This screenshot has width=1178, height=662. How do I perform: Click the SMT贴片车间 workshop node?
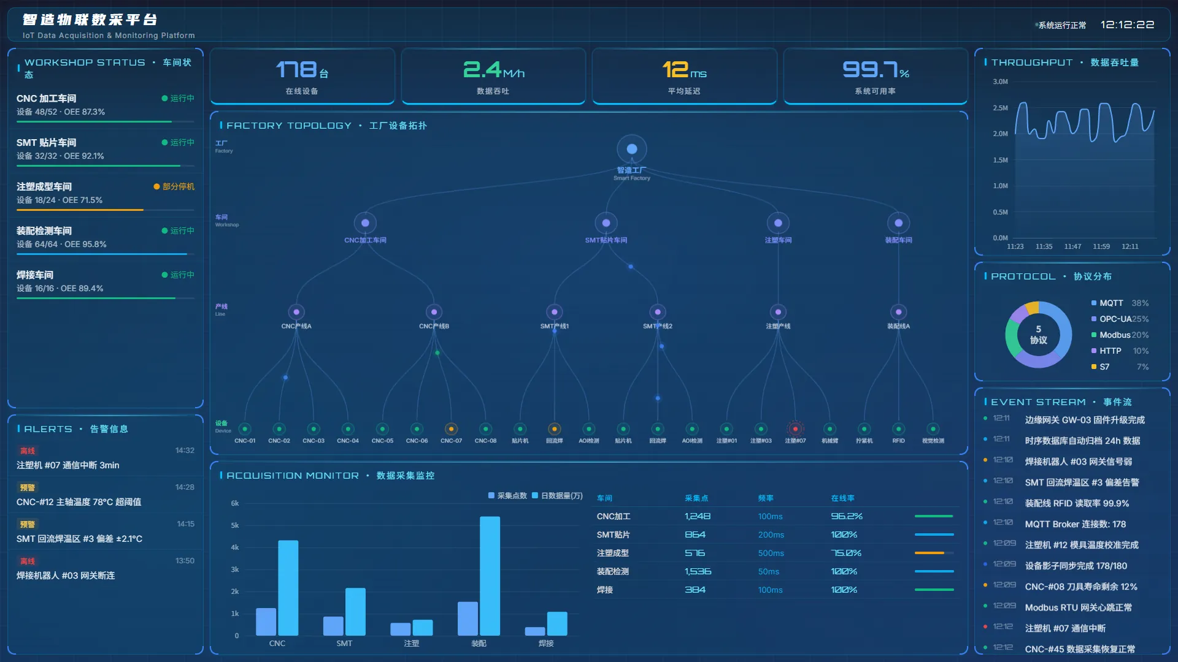606,223
